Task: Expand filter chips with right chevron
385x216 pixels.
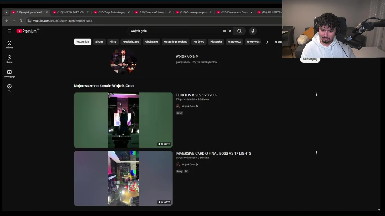Action: point(267,42)
